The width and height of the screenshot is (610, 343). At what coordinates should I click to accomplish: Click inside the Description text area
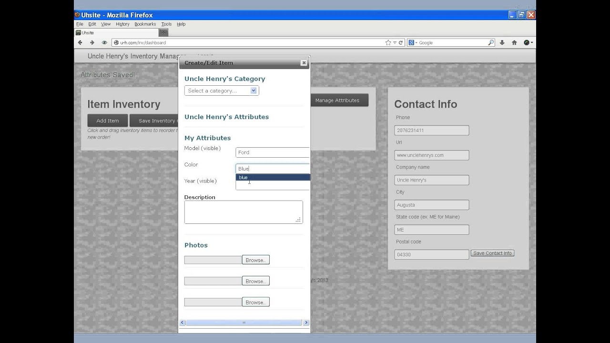coord(244,212)
